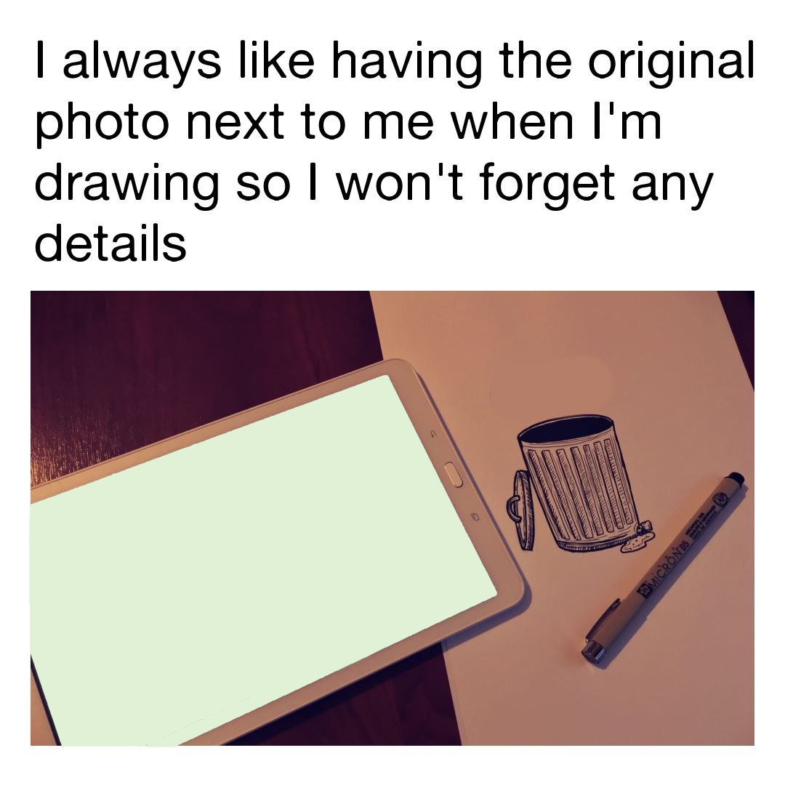Click the MICRON 05 label on the pen
Screen dimensions: 785x785
[x=667, y=567]
